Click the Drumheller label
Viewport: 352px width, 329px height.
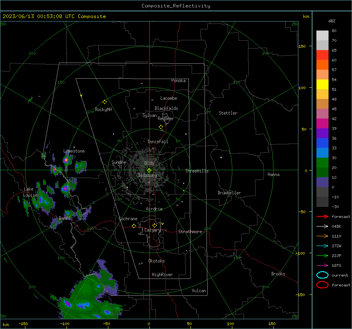tap(229, 193)
